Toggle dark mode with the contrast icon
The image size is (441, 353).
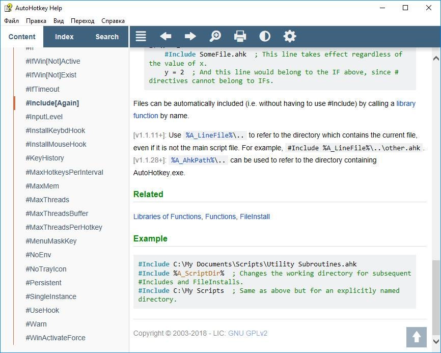tap(265, 36)
